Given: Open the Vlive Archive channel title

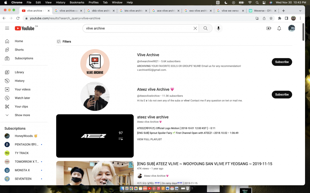Looking at the screenshot, I should [148, 55].
